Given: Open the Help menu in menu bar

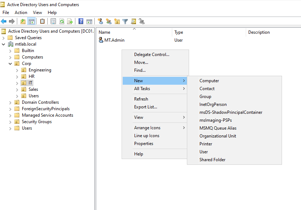Looking at the screenshot, I should pyautogui.click(x=52, y=13).
